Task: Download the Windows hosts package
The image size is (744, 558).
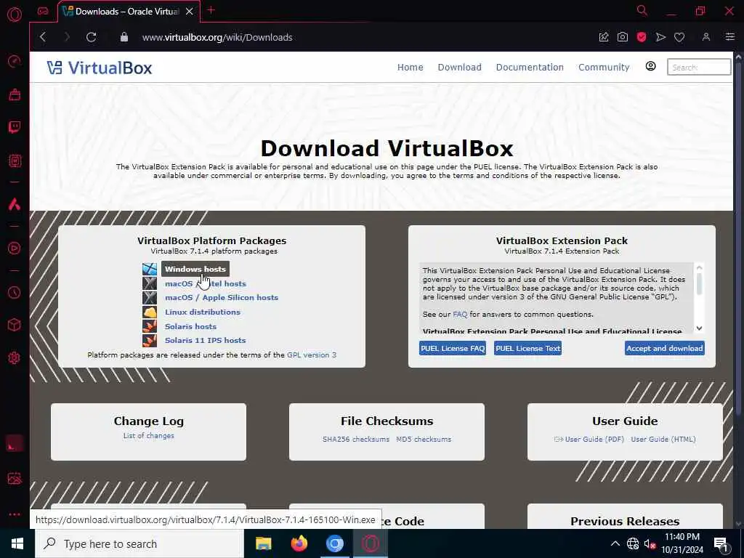Action: (195, 269)
